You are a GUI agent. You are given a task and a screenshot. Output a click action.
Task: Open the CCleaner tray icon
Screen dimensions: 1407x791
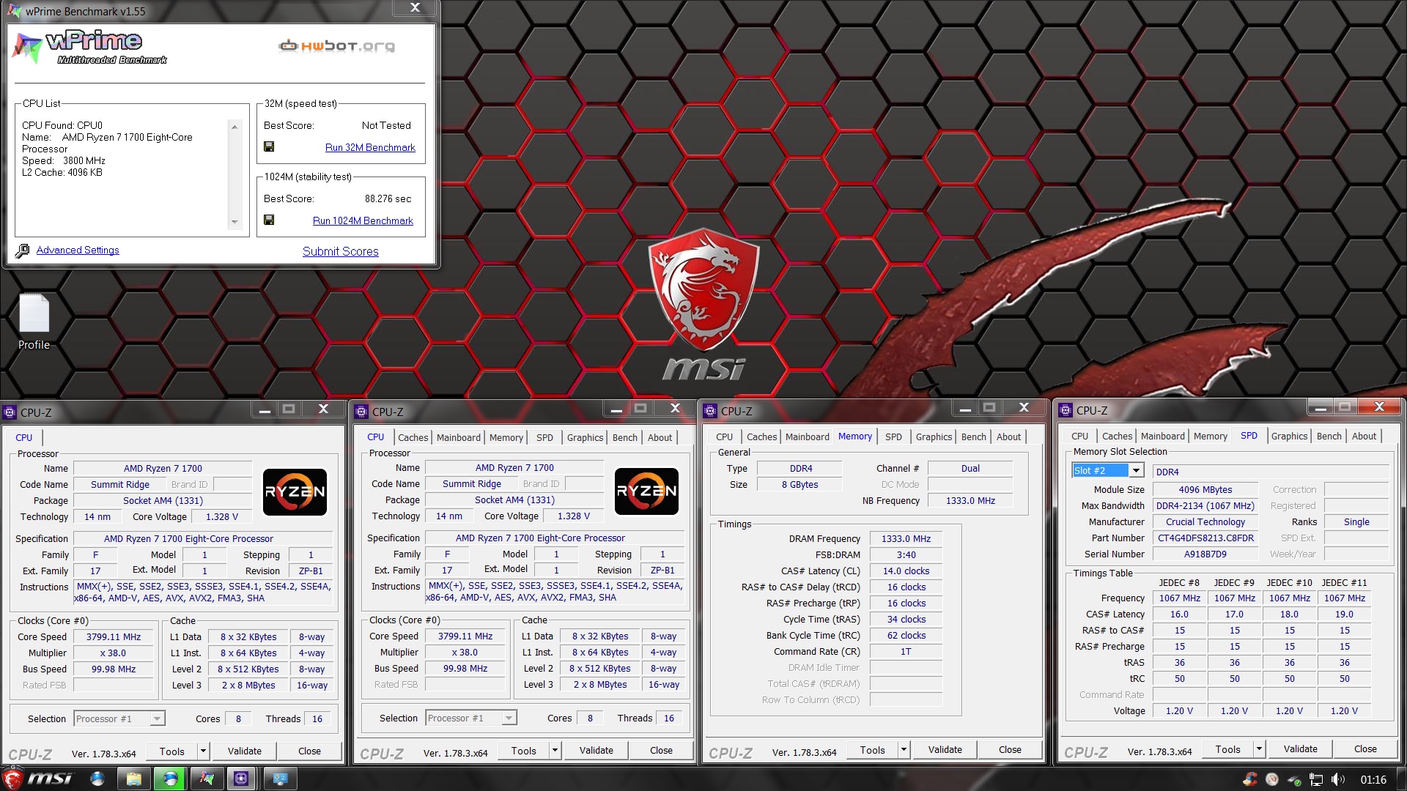1250,779
